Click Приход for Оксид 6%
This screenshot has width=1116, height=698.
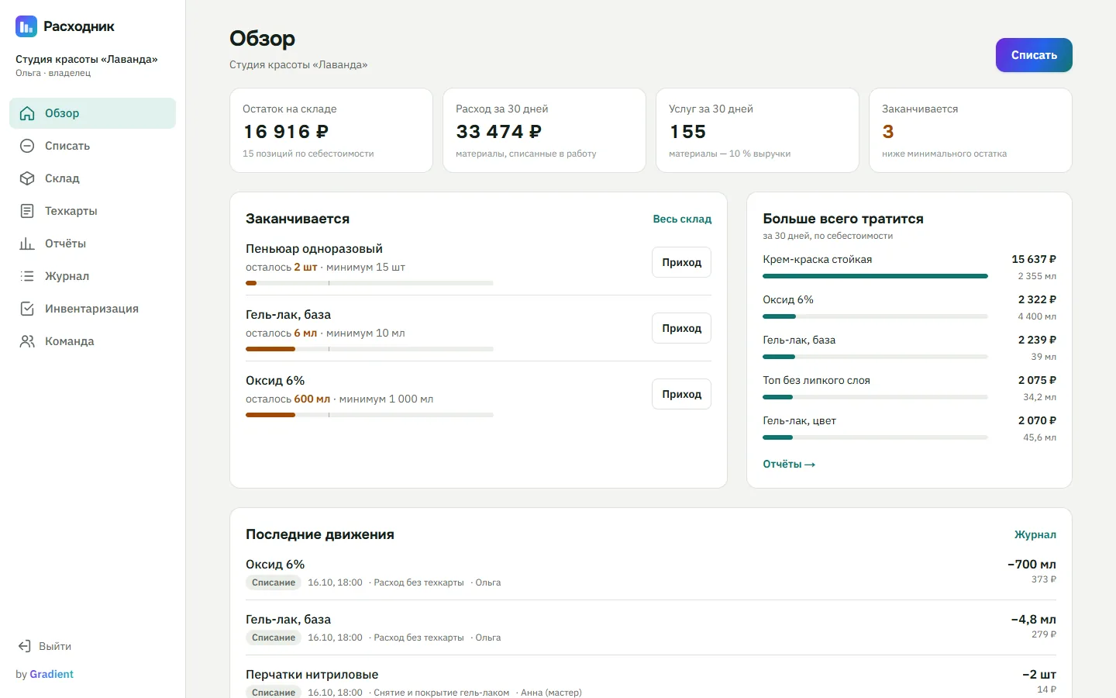(681, 394)
